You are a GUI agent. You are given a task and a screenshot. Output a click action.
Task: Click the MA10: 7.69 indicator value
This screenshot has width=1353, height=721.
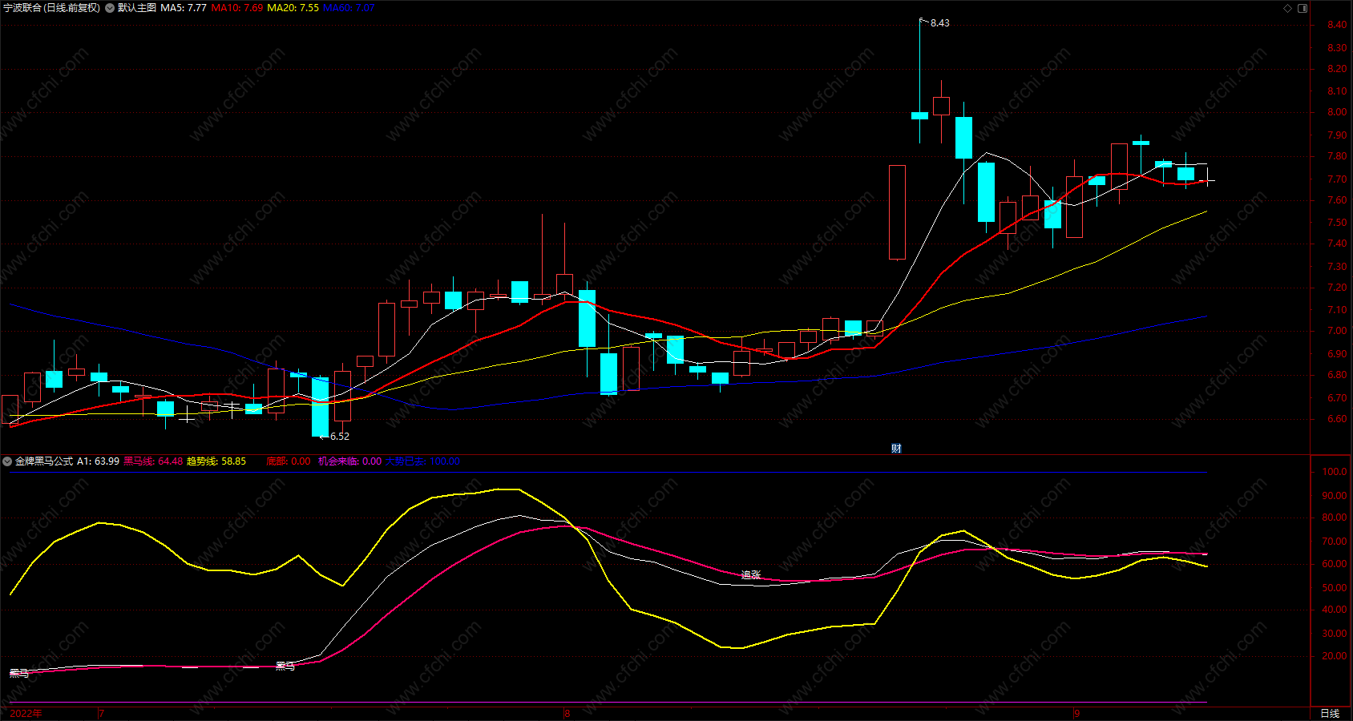(237, 8)
